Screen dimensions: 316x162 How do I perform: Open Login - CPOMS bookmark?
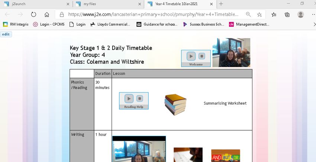(49, 25)
